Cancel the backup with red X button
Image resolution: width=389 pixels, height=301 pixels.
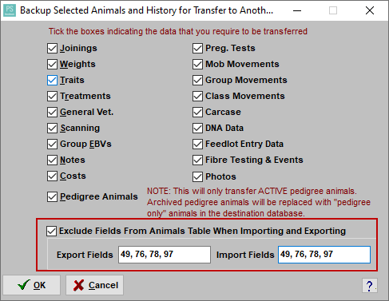[x=95, y=285]
